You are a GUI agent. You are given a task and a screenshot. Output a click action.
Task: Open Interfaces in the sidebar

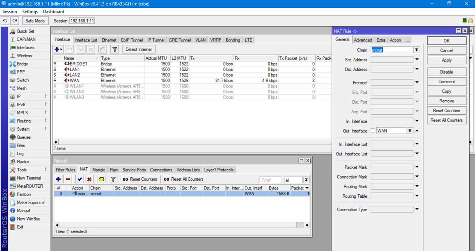click(x=25, y=47)
